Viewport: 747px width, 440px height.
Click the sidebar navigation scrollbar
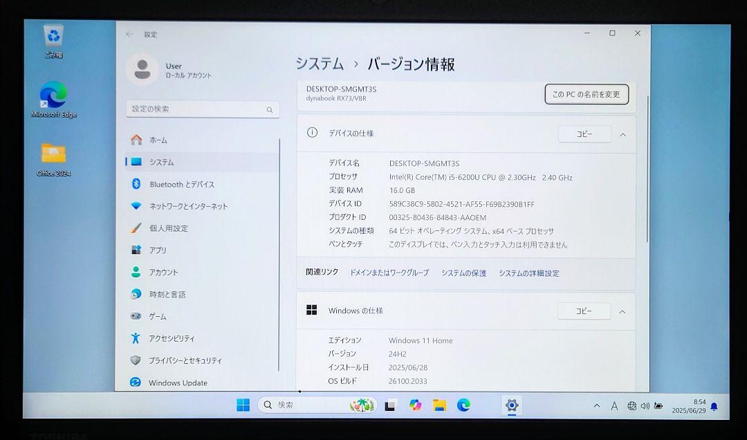(279, 255)
